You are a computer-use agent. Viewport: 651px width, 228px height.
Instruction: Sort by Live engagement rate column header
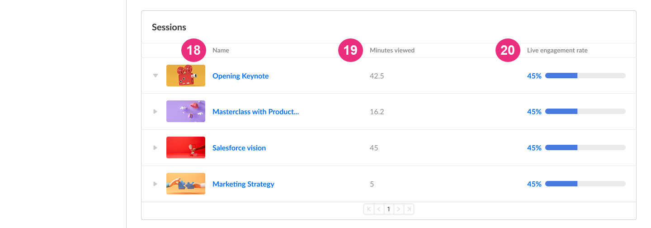(x=557, y=50)
